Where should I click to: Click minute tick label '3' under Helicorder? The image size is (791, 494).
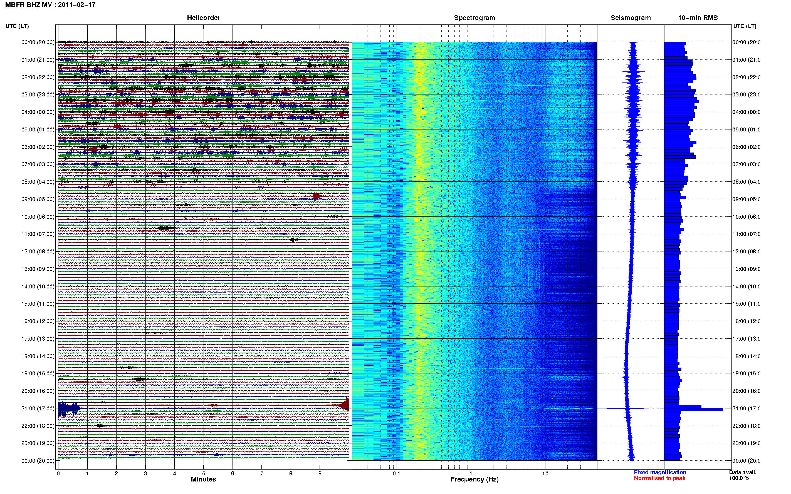pos(145,473)
